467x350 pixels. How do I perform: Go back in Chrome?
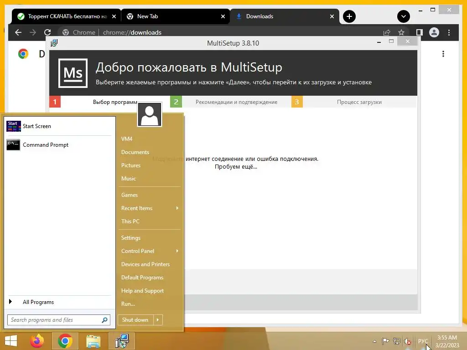click(x=18, y=32)
